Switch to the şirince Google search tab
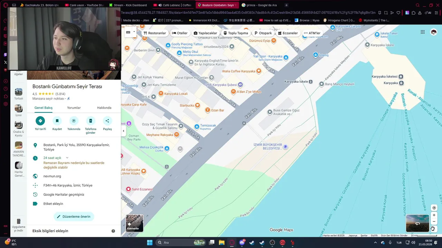Viewport: 442px width, 248px height. 261,5
